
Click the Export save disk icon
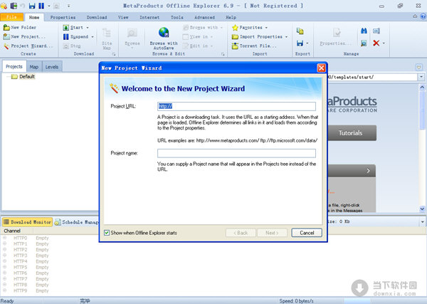click(x=300, y=43)
